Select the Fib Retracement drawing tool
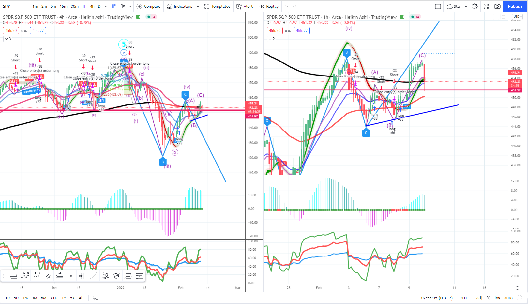The height and width of the screenshot is (304, 528). (13, 276)
